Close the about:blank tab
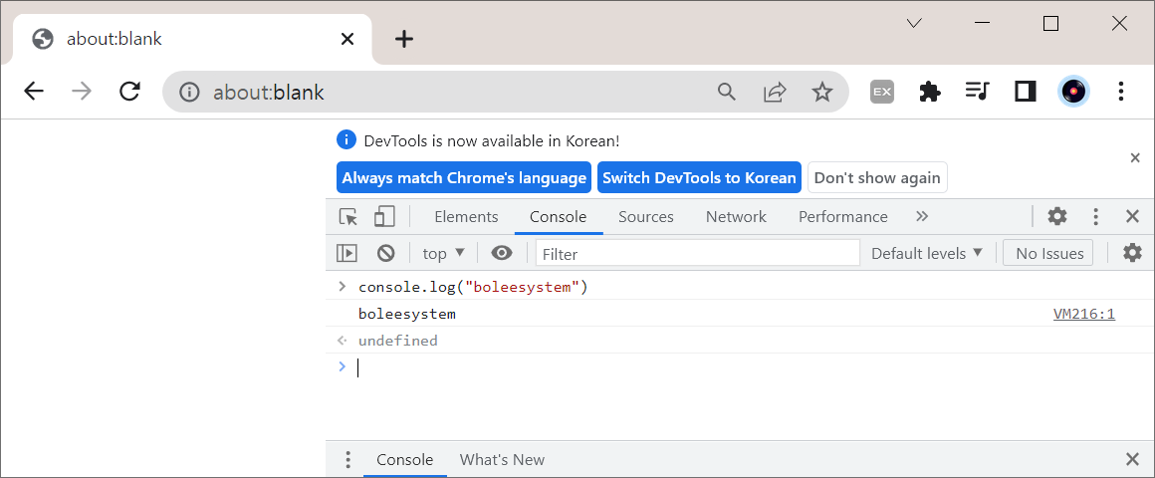This screenshot has height=478, width=1155. [x=346, y=39]
